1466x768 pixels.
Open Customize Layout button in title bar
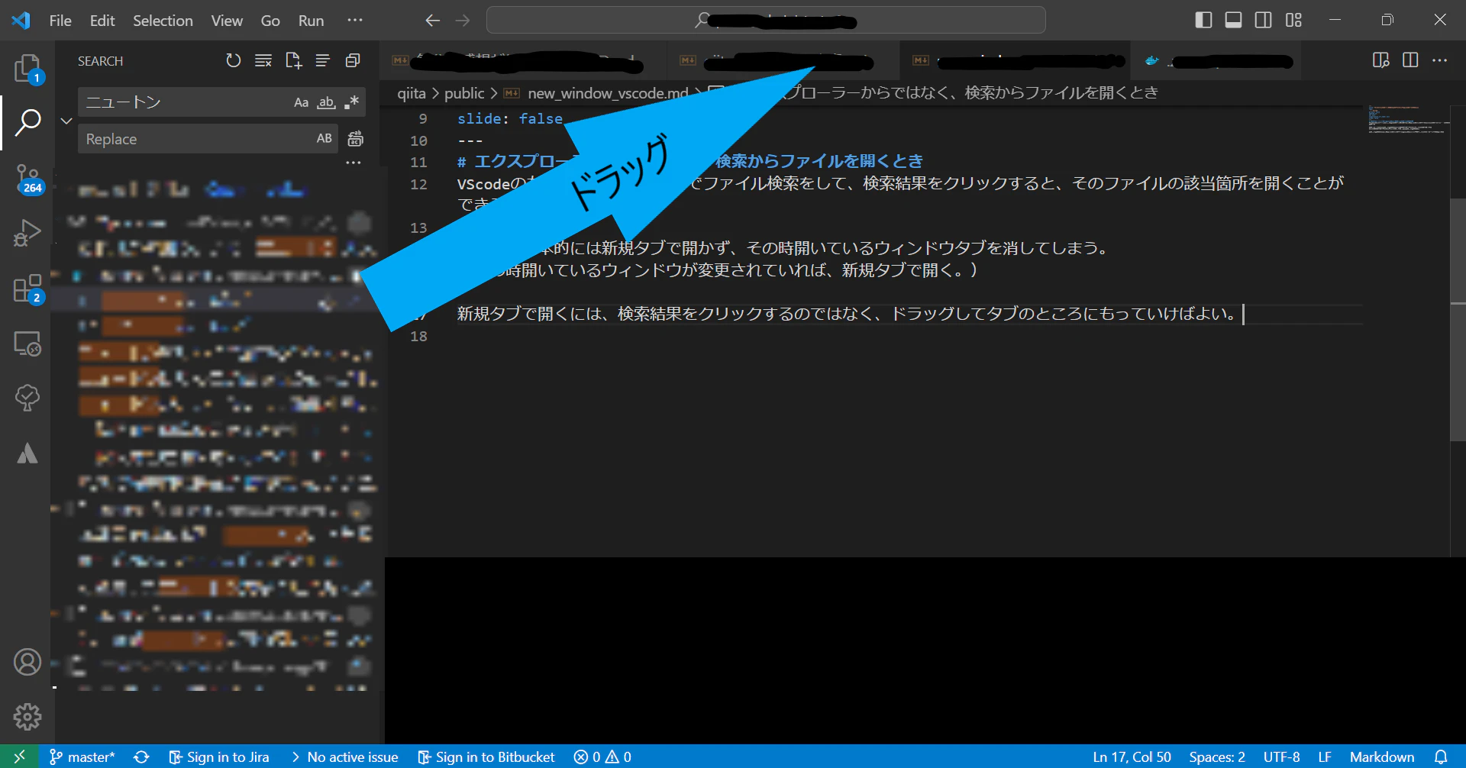click(1293, 20)
